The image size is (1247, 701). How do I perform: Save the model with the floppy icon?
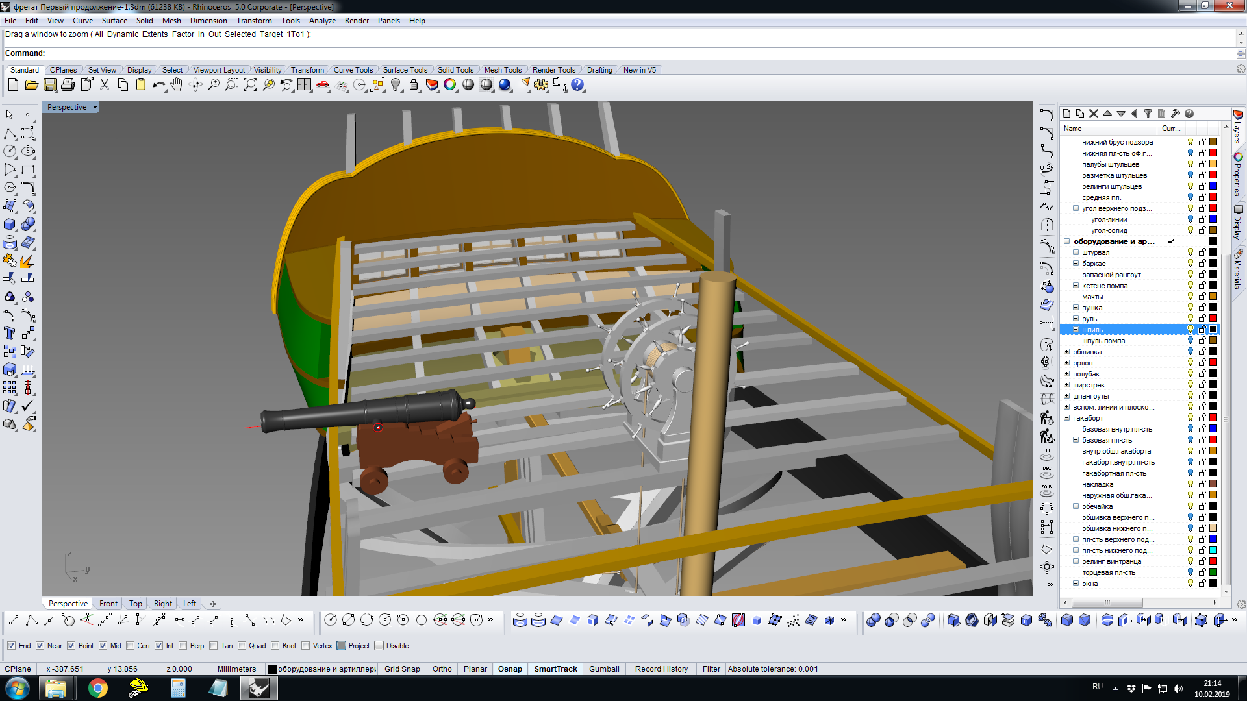click(49, 85)
